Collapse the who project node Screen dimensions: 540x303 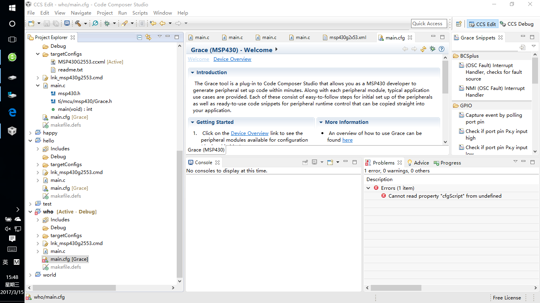[x=30, y=212]
